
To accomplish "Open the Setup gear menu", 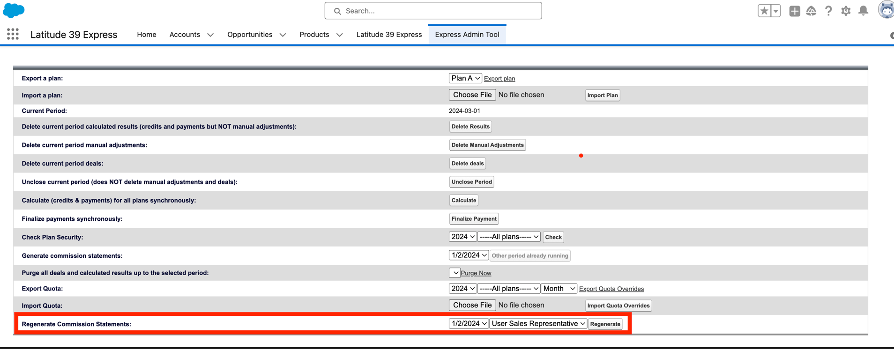I will pyautogui.click(x=846, y=11).
